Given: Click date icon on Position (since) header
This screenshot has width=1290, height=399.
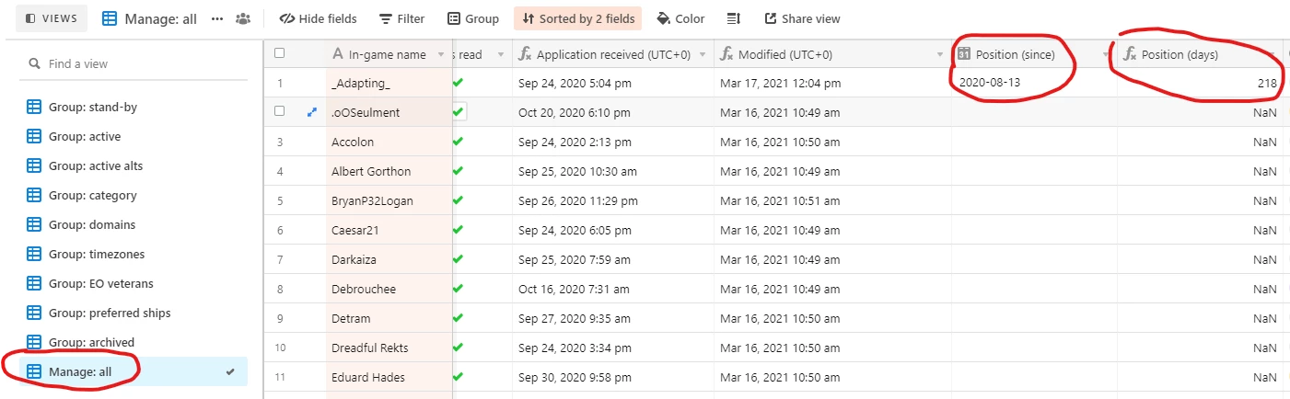Looking at the screenshot, I should (965, 54).
